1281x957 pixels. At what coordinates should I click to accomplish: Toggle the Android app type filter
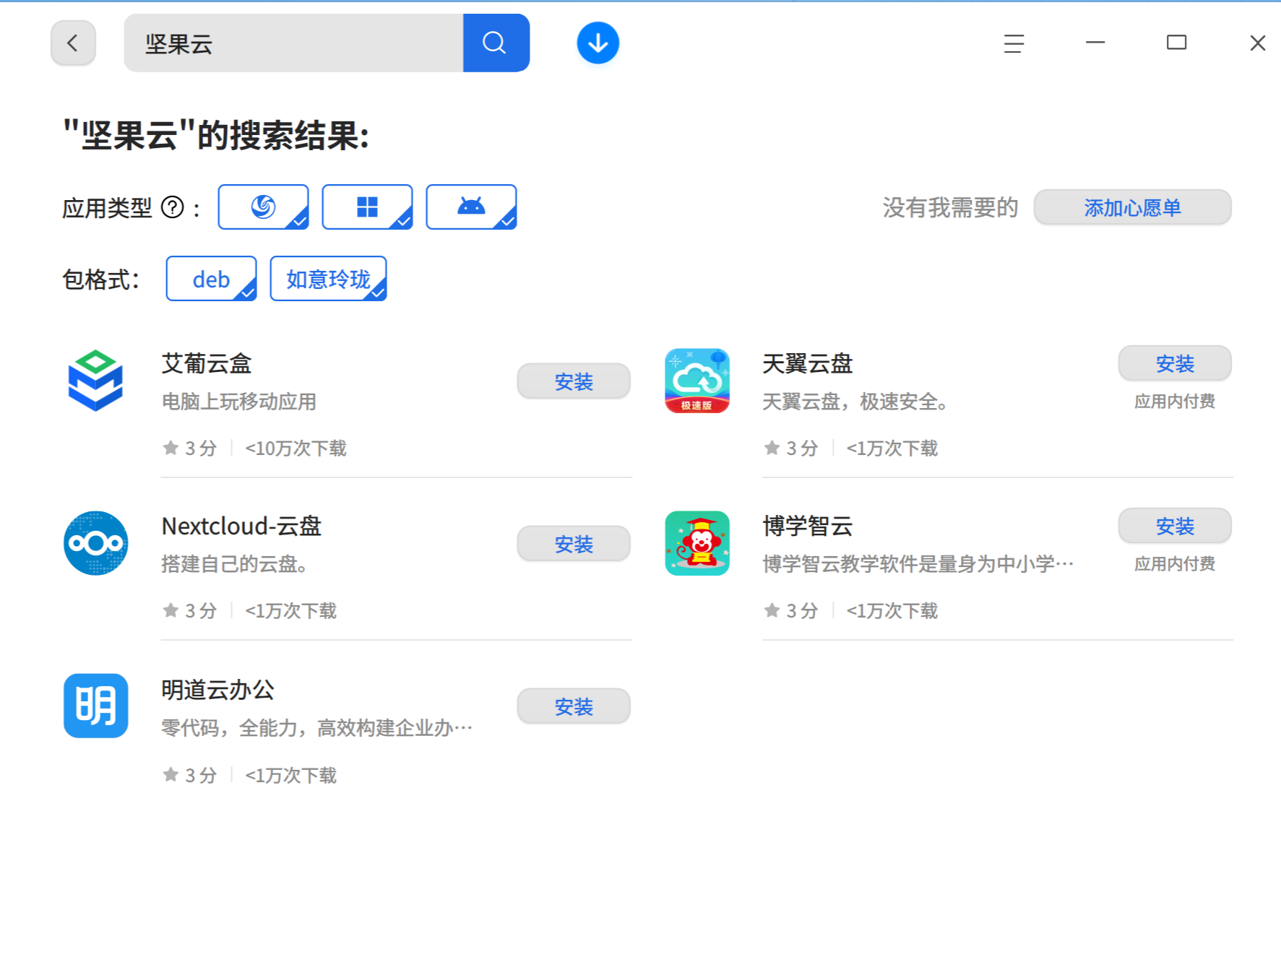pos(471,207)
